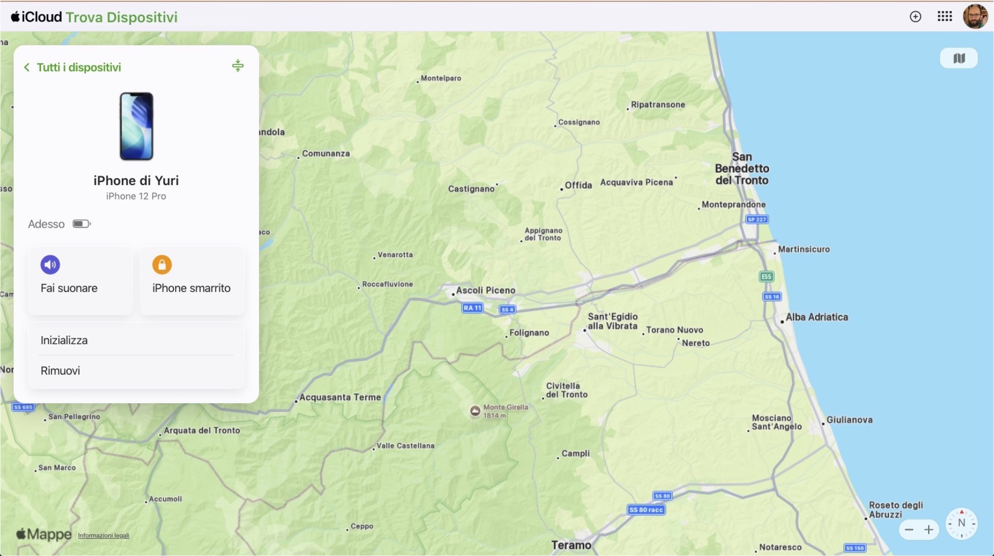Zoom in the map with plus

[929, 529]
